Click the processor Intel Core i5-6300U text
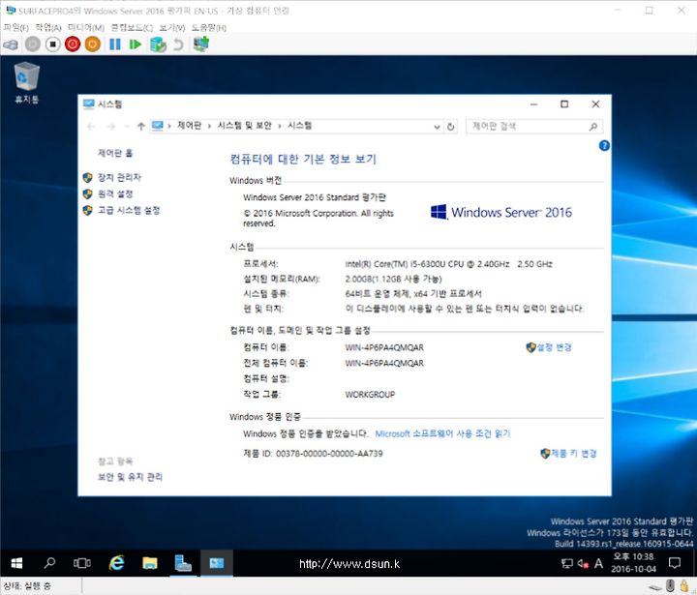This screenshot has height=595, width=697. click(x=448, y=264)
